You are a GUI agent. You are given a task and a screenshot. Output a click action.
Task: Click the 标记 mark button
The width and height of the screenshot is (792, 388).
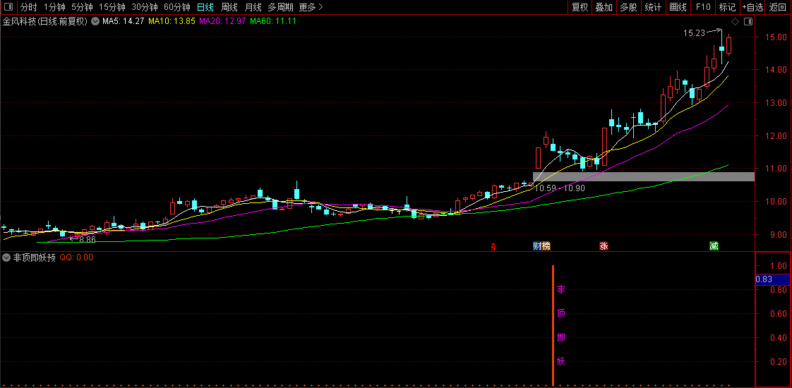(x=727, y=7)
